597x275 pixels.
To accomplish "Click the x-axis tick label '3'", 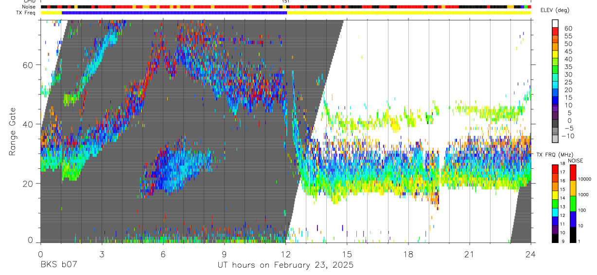I will click(x=102, y=254).
